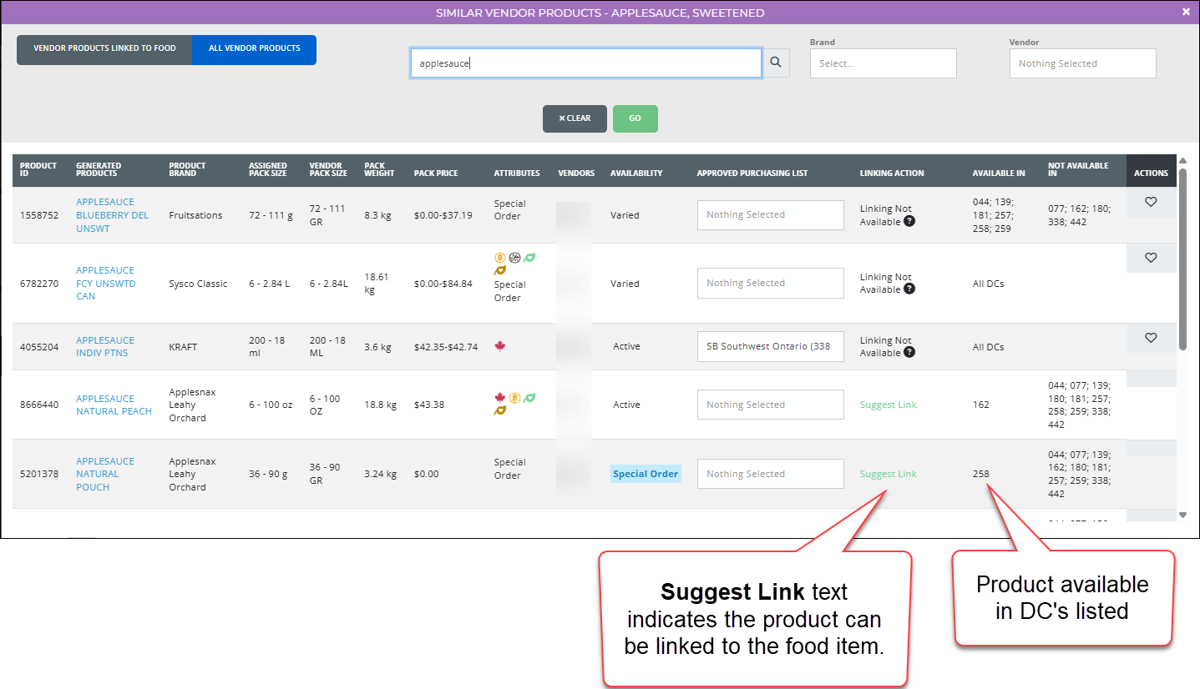Favorite Applesauce Fcy Unswtd Can heart icon
The image size is (1200, 689).
tap(1151, 258)
